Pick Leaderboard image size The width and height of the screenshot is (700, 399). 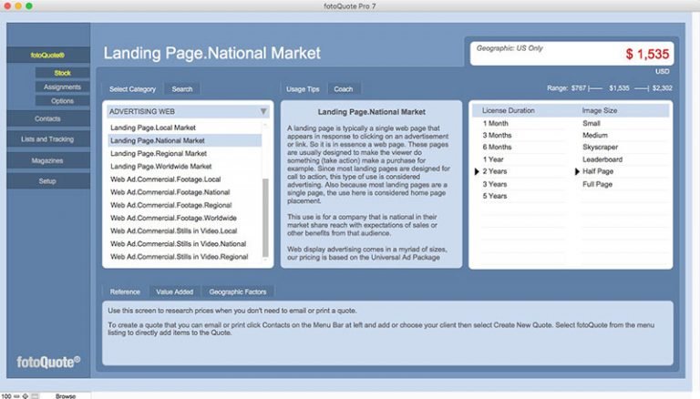tap(602, 159)
